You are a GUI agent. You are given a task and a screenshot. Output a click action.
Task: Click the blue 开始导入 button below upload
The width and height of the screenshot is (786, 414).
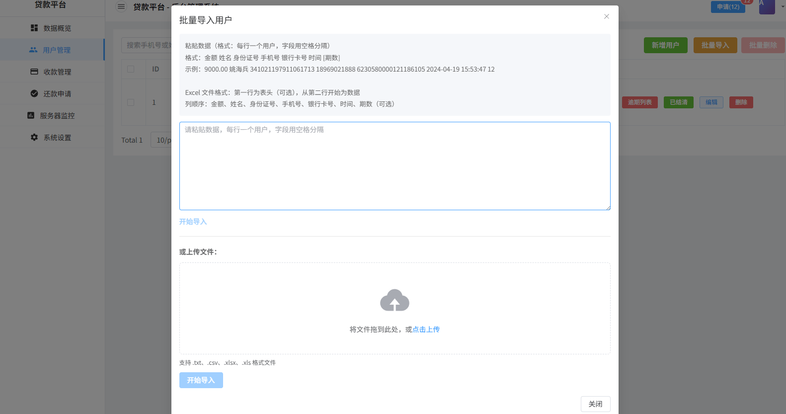click(x=201, y=380)
